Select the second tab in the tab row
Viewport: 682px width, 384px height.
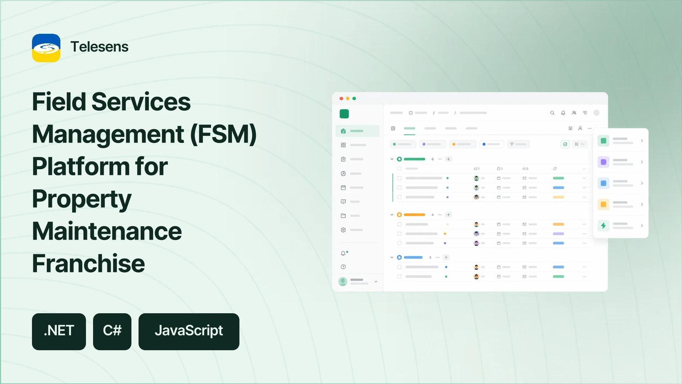(x=430, y=128)
